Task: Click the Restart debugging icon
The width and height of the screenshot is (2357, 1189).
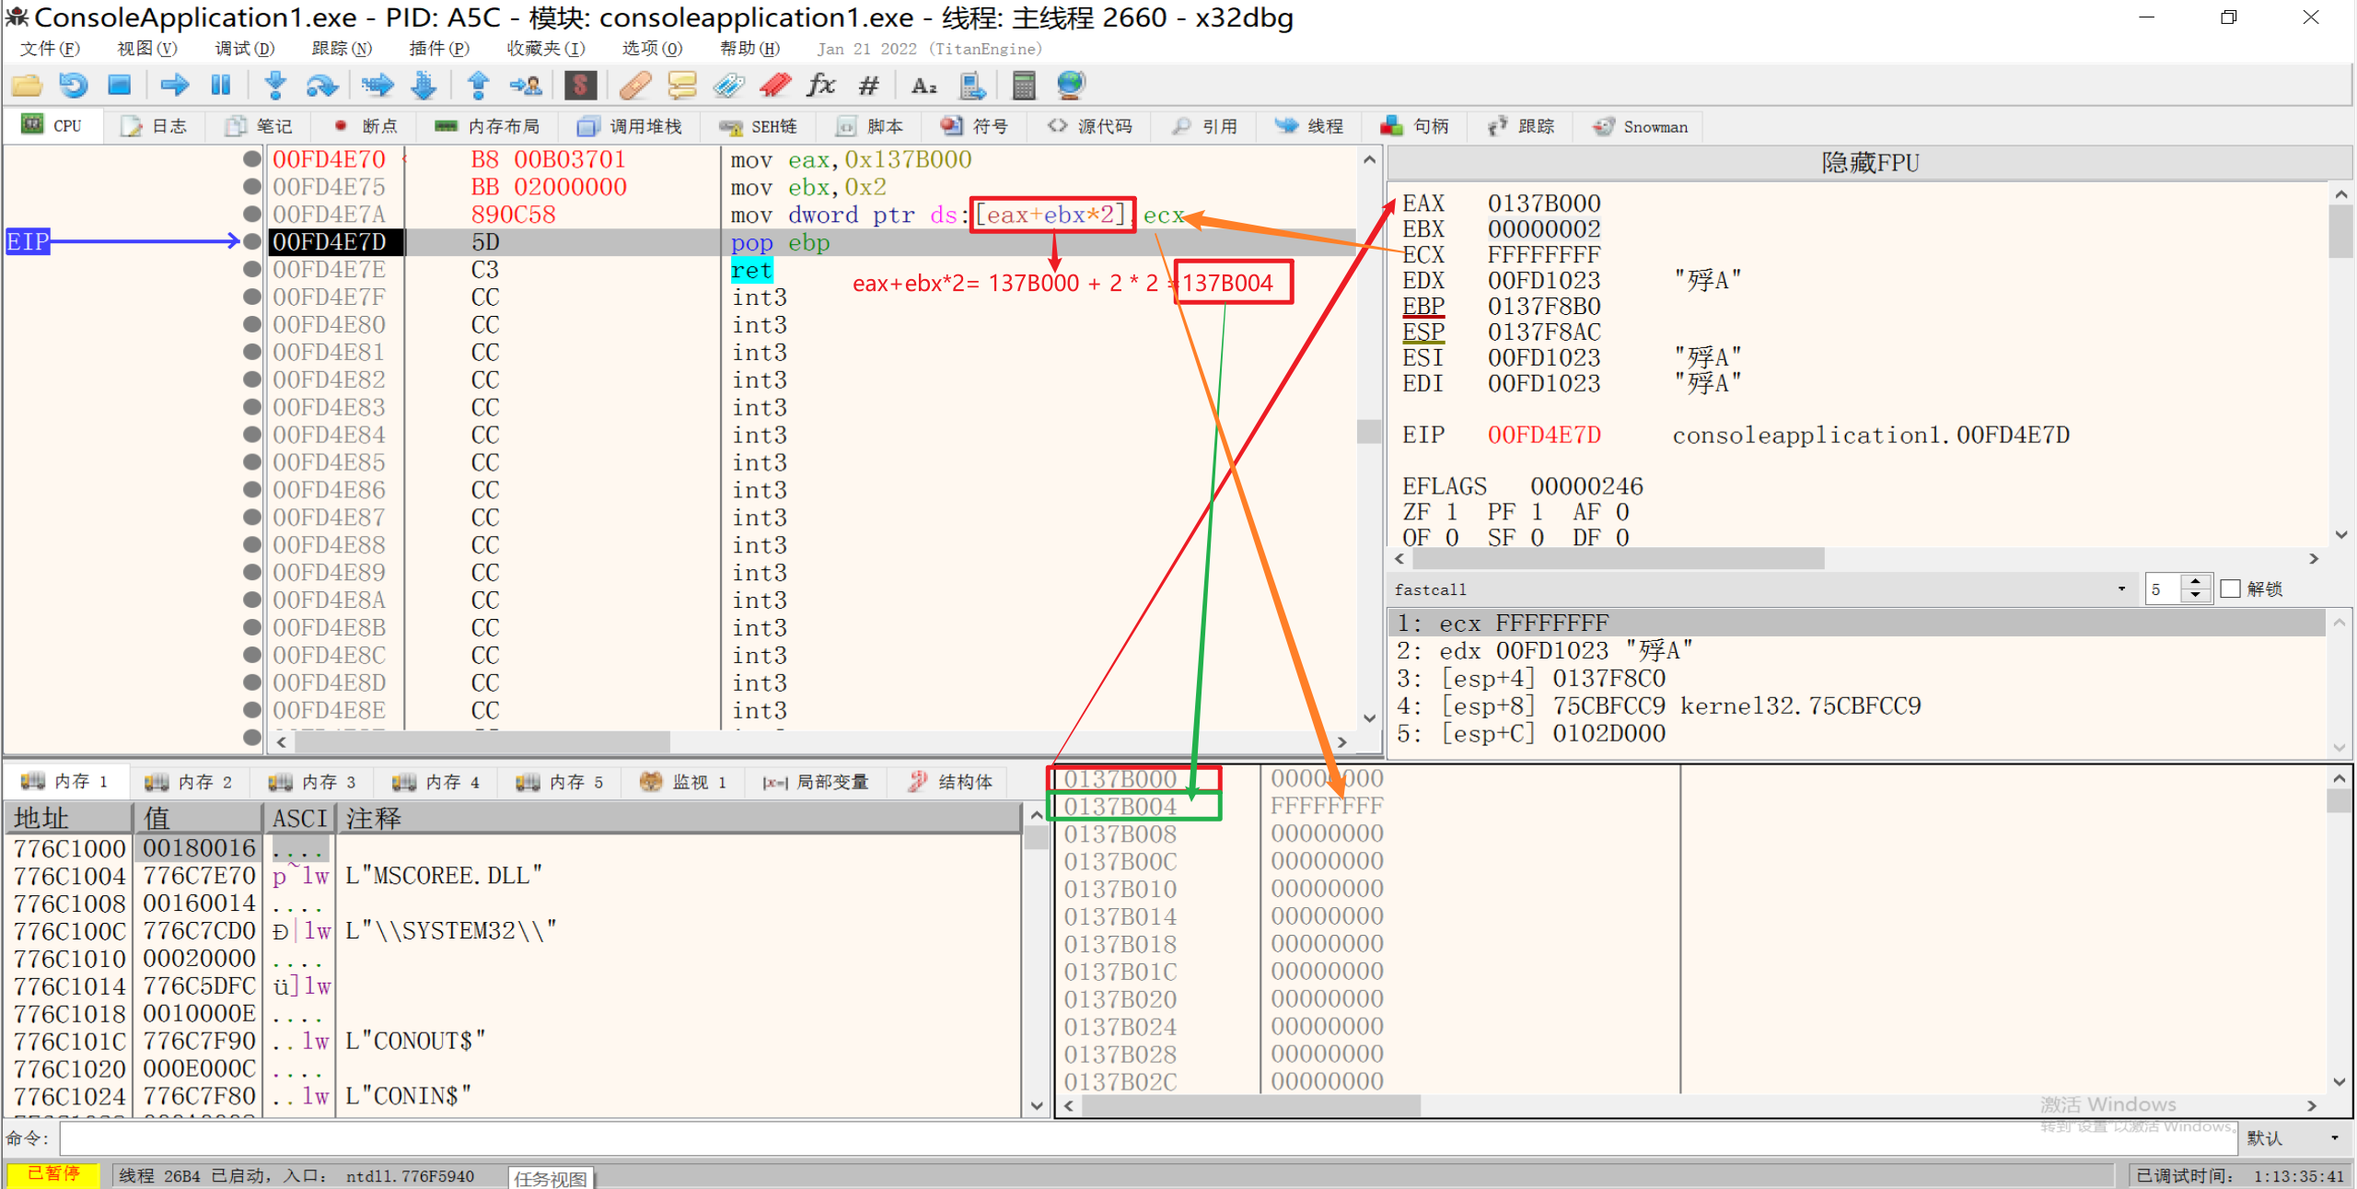Action: click(73, 86)
